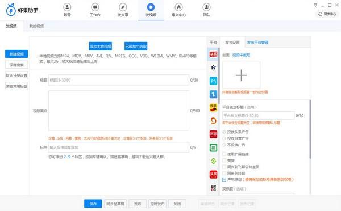Enable the 同步到抖音 checkbox
Screen dimensions: 341x211
[224, 173]
